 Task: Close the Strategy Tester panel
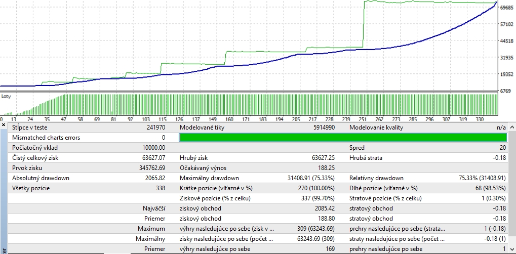pos(4,124)
